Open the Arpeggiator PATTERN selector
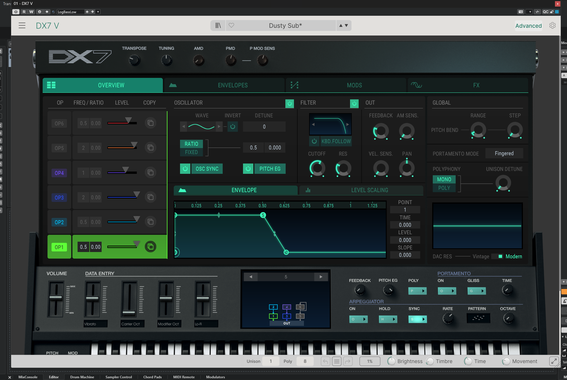The height and width of the screenshot is (380, 567). pos(478,318)
